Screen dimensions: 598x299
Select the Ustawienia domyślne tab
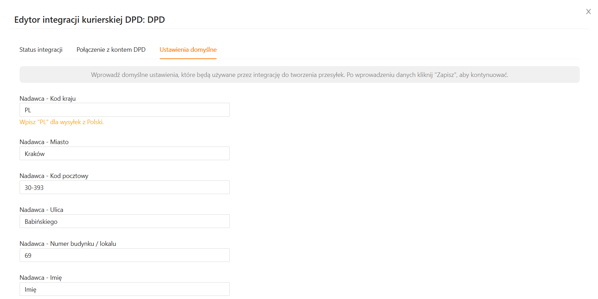pos(188,50)
